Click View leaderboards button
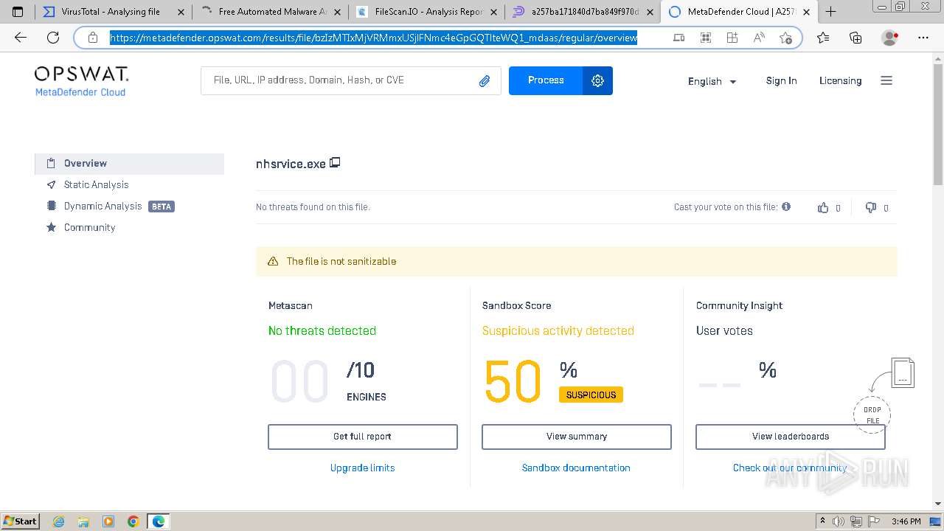Viewport: 944px width, 531px height. coord(791,437)
